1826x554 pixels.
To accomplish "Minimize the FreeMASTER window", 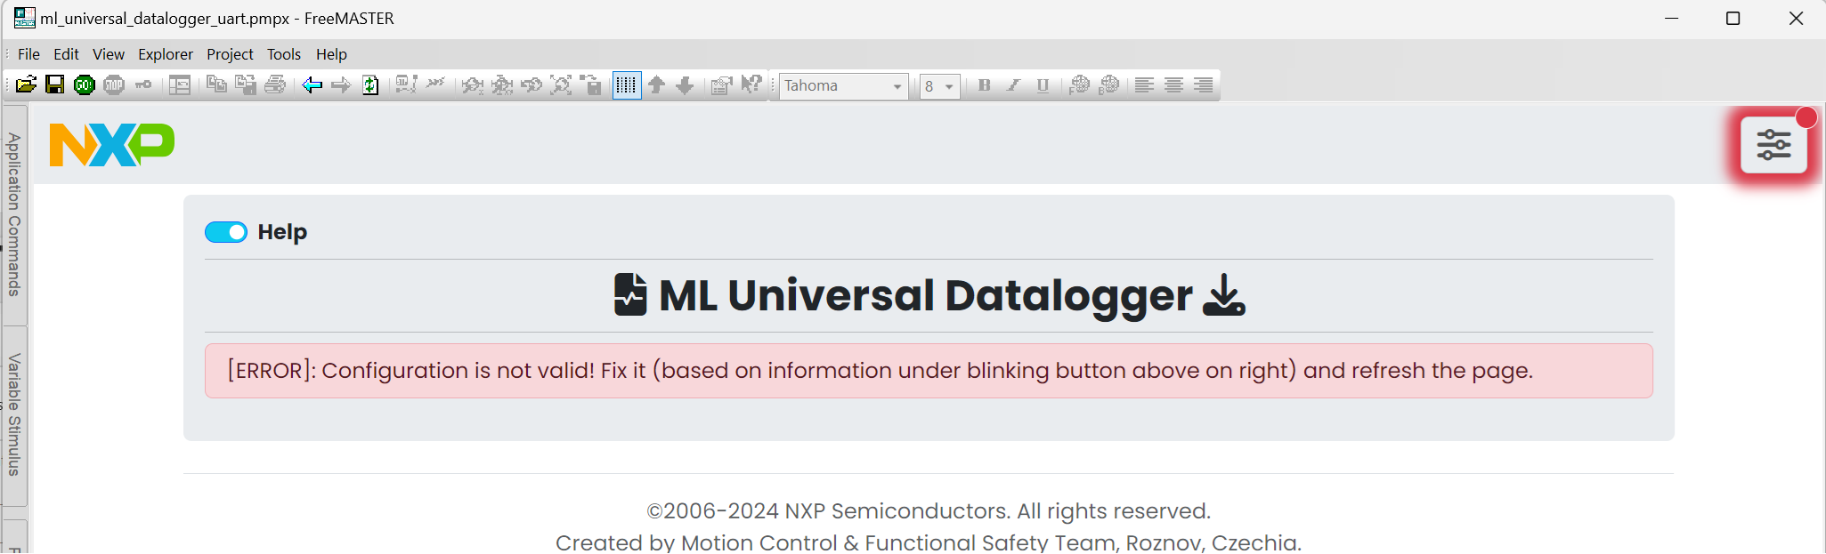I will point(1671,18).
